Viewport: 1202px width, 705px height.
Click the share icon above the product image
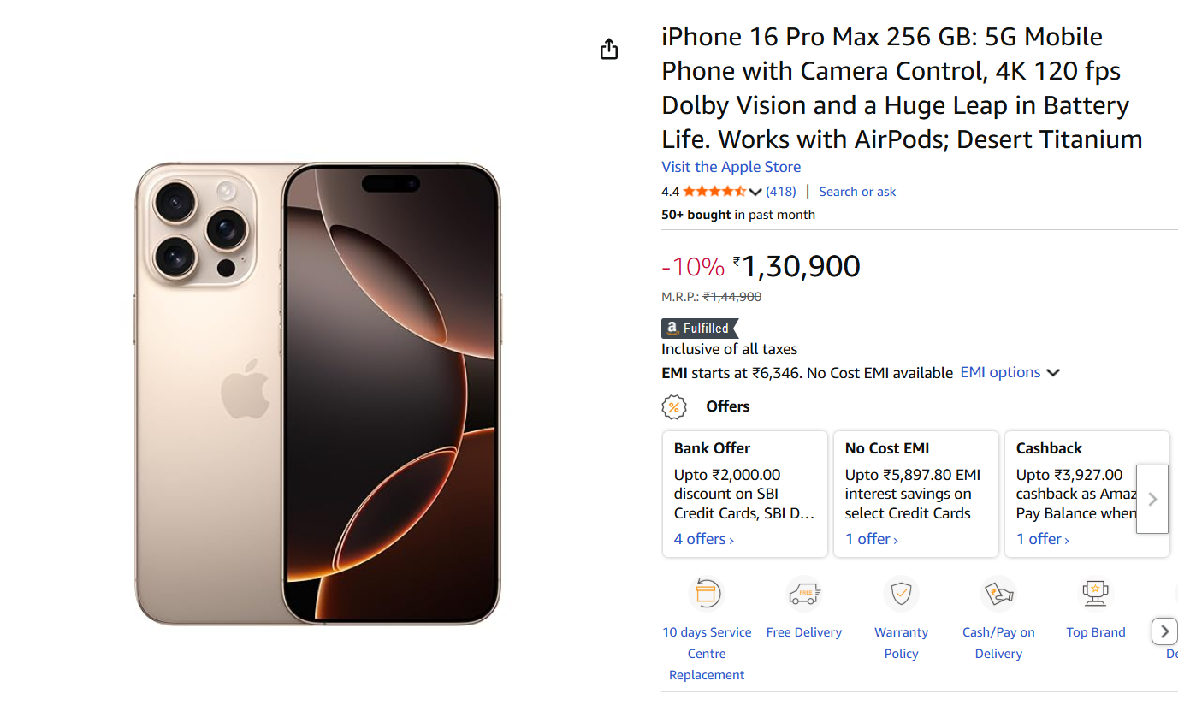pos(608,50)
